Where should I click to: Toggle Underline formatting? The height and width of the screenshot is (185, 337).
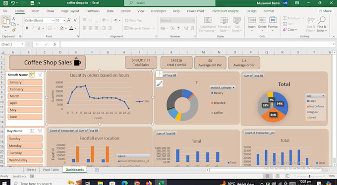(39, 28)
